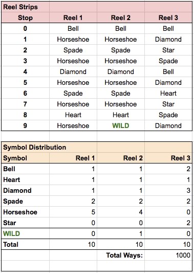Click the Heart cell in Reel 3 strip
The width and height of the screenshot is (194, 273).
[168, 94]
